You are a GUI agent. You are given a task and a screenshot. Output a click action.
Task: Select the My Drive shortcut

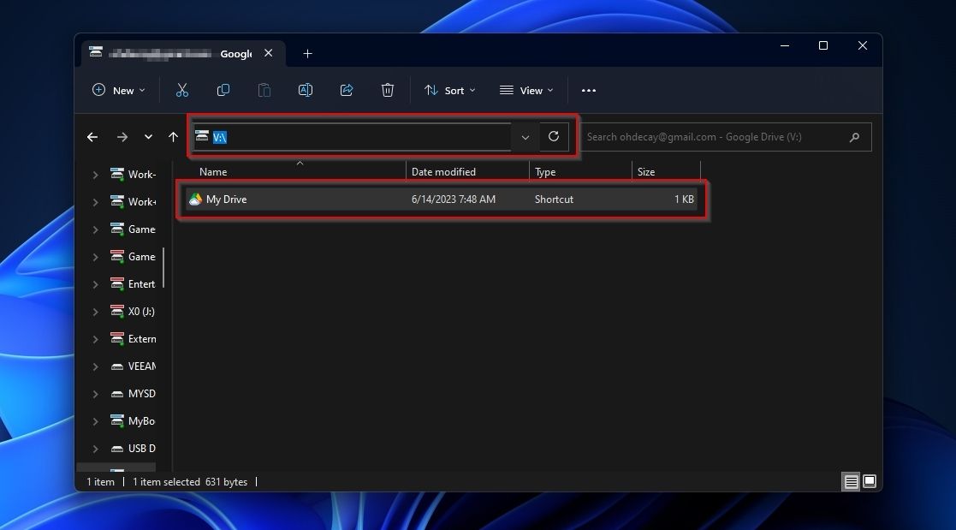coord(226,199)
